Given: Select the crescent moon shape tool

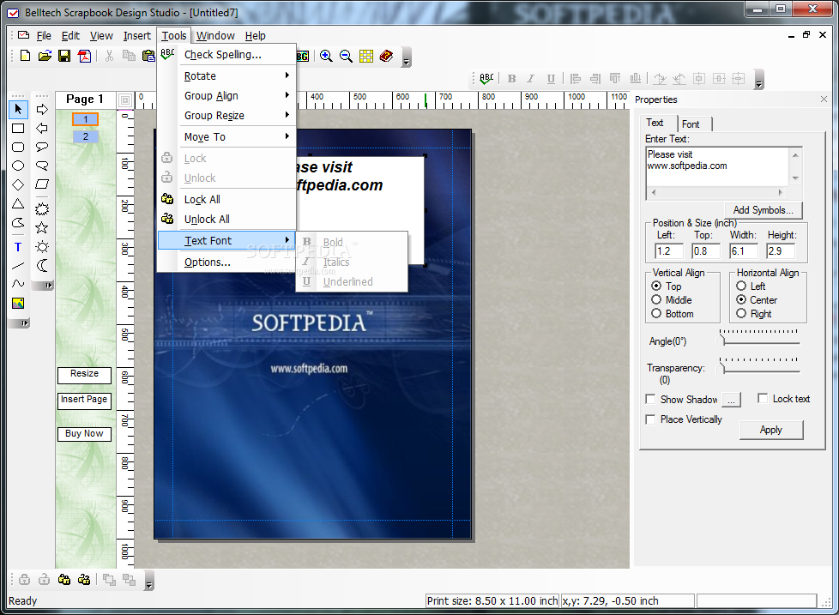Looking at the screenshot, I should (42, 265).
